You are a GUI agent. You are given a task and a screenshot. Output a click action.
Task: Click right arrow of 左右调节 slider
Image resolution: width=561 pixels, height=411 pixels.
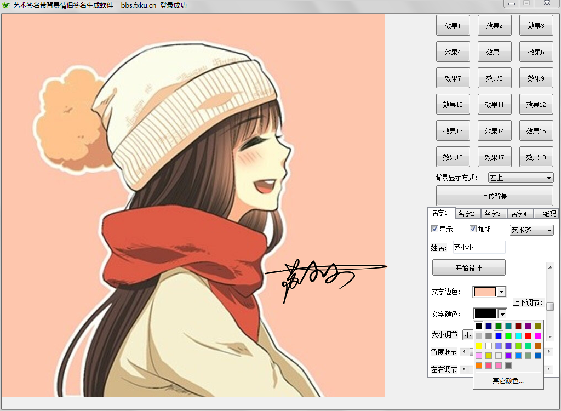[x=549, y=369]
